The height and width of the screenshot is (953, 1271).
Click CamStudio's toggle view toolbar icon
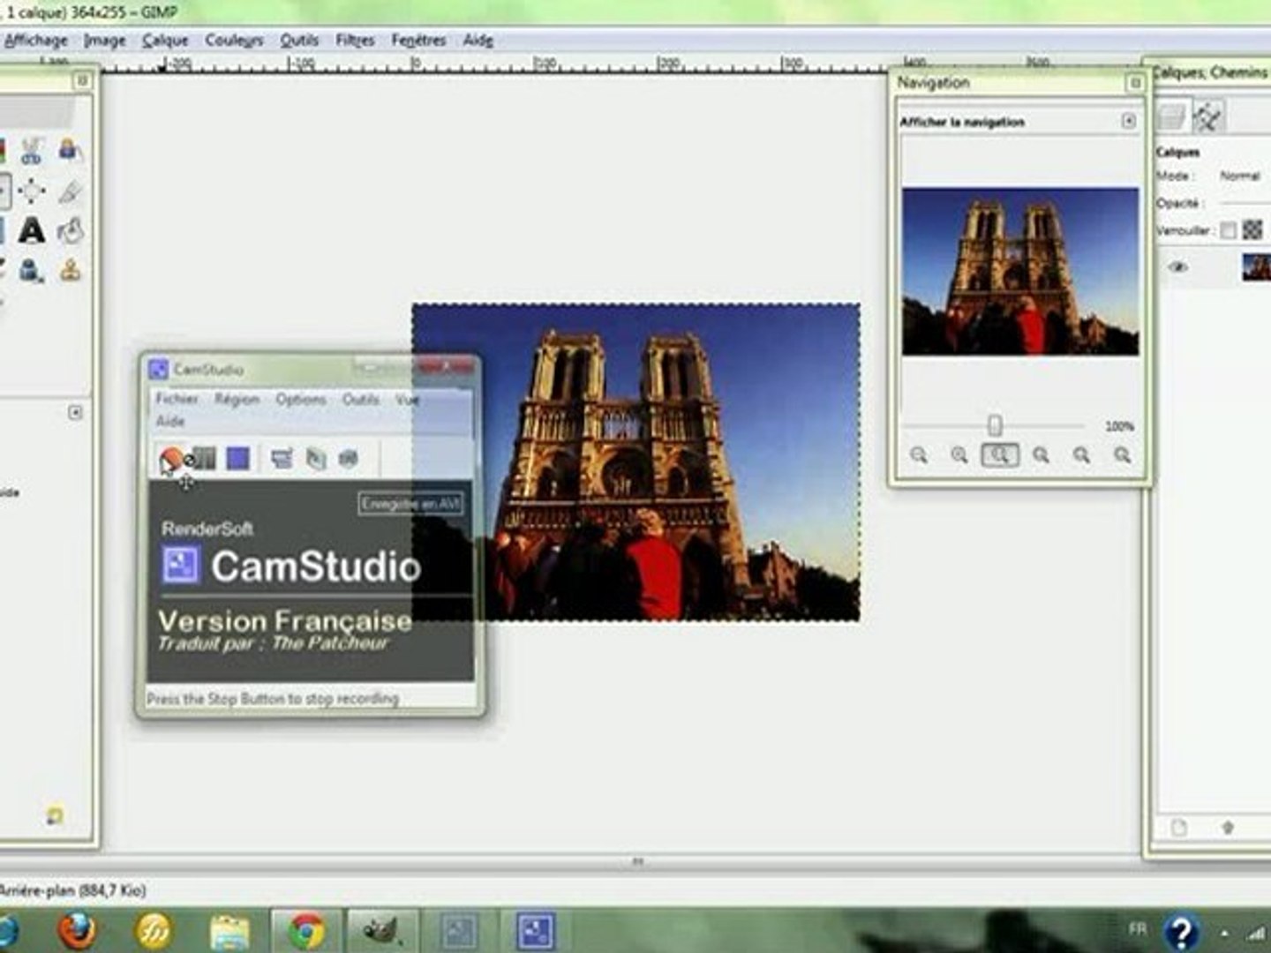(x=282, y=458)
